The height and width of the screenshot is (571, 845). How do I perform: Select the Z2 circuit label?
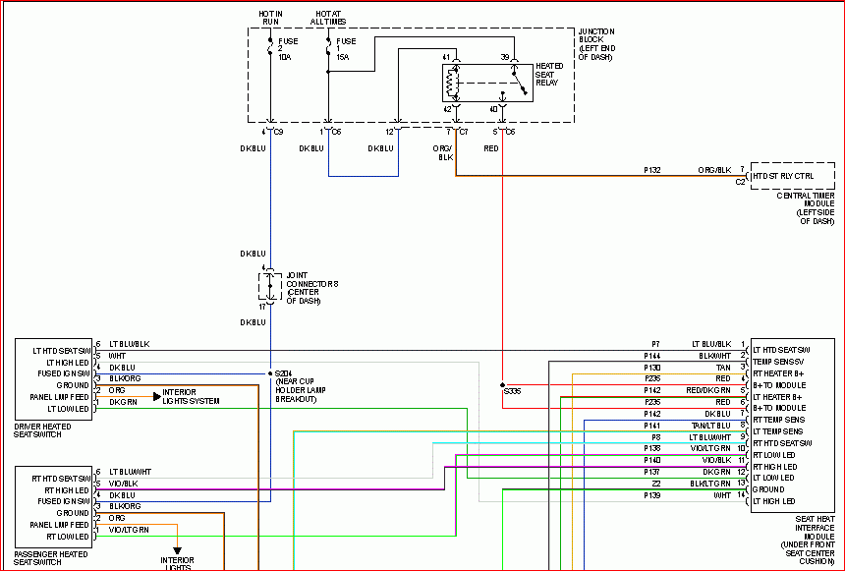pyautogui.click(x=655, y=484)
